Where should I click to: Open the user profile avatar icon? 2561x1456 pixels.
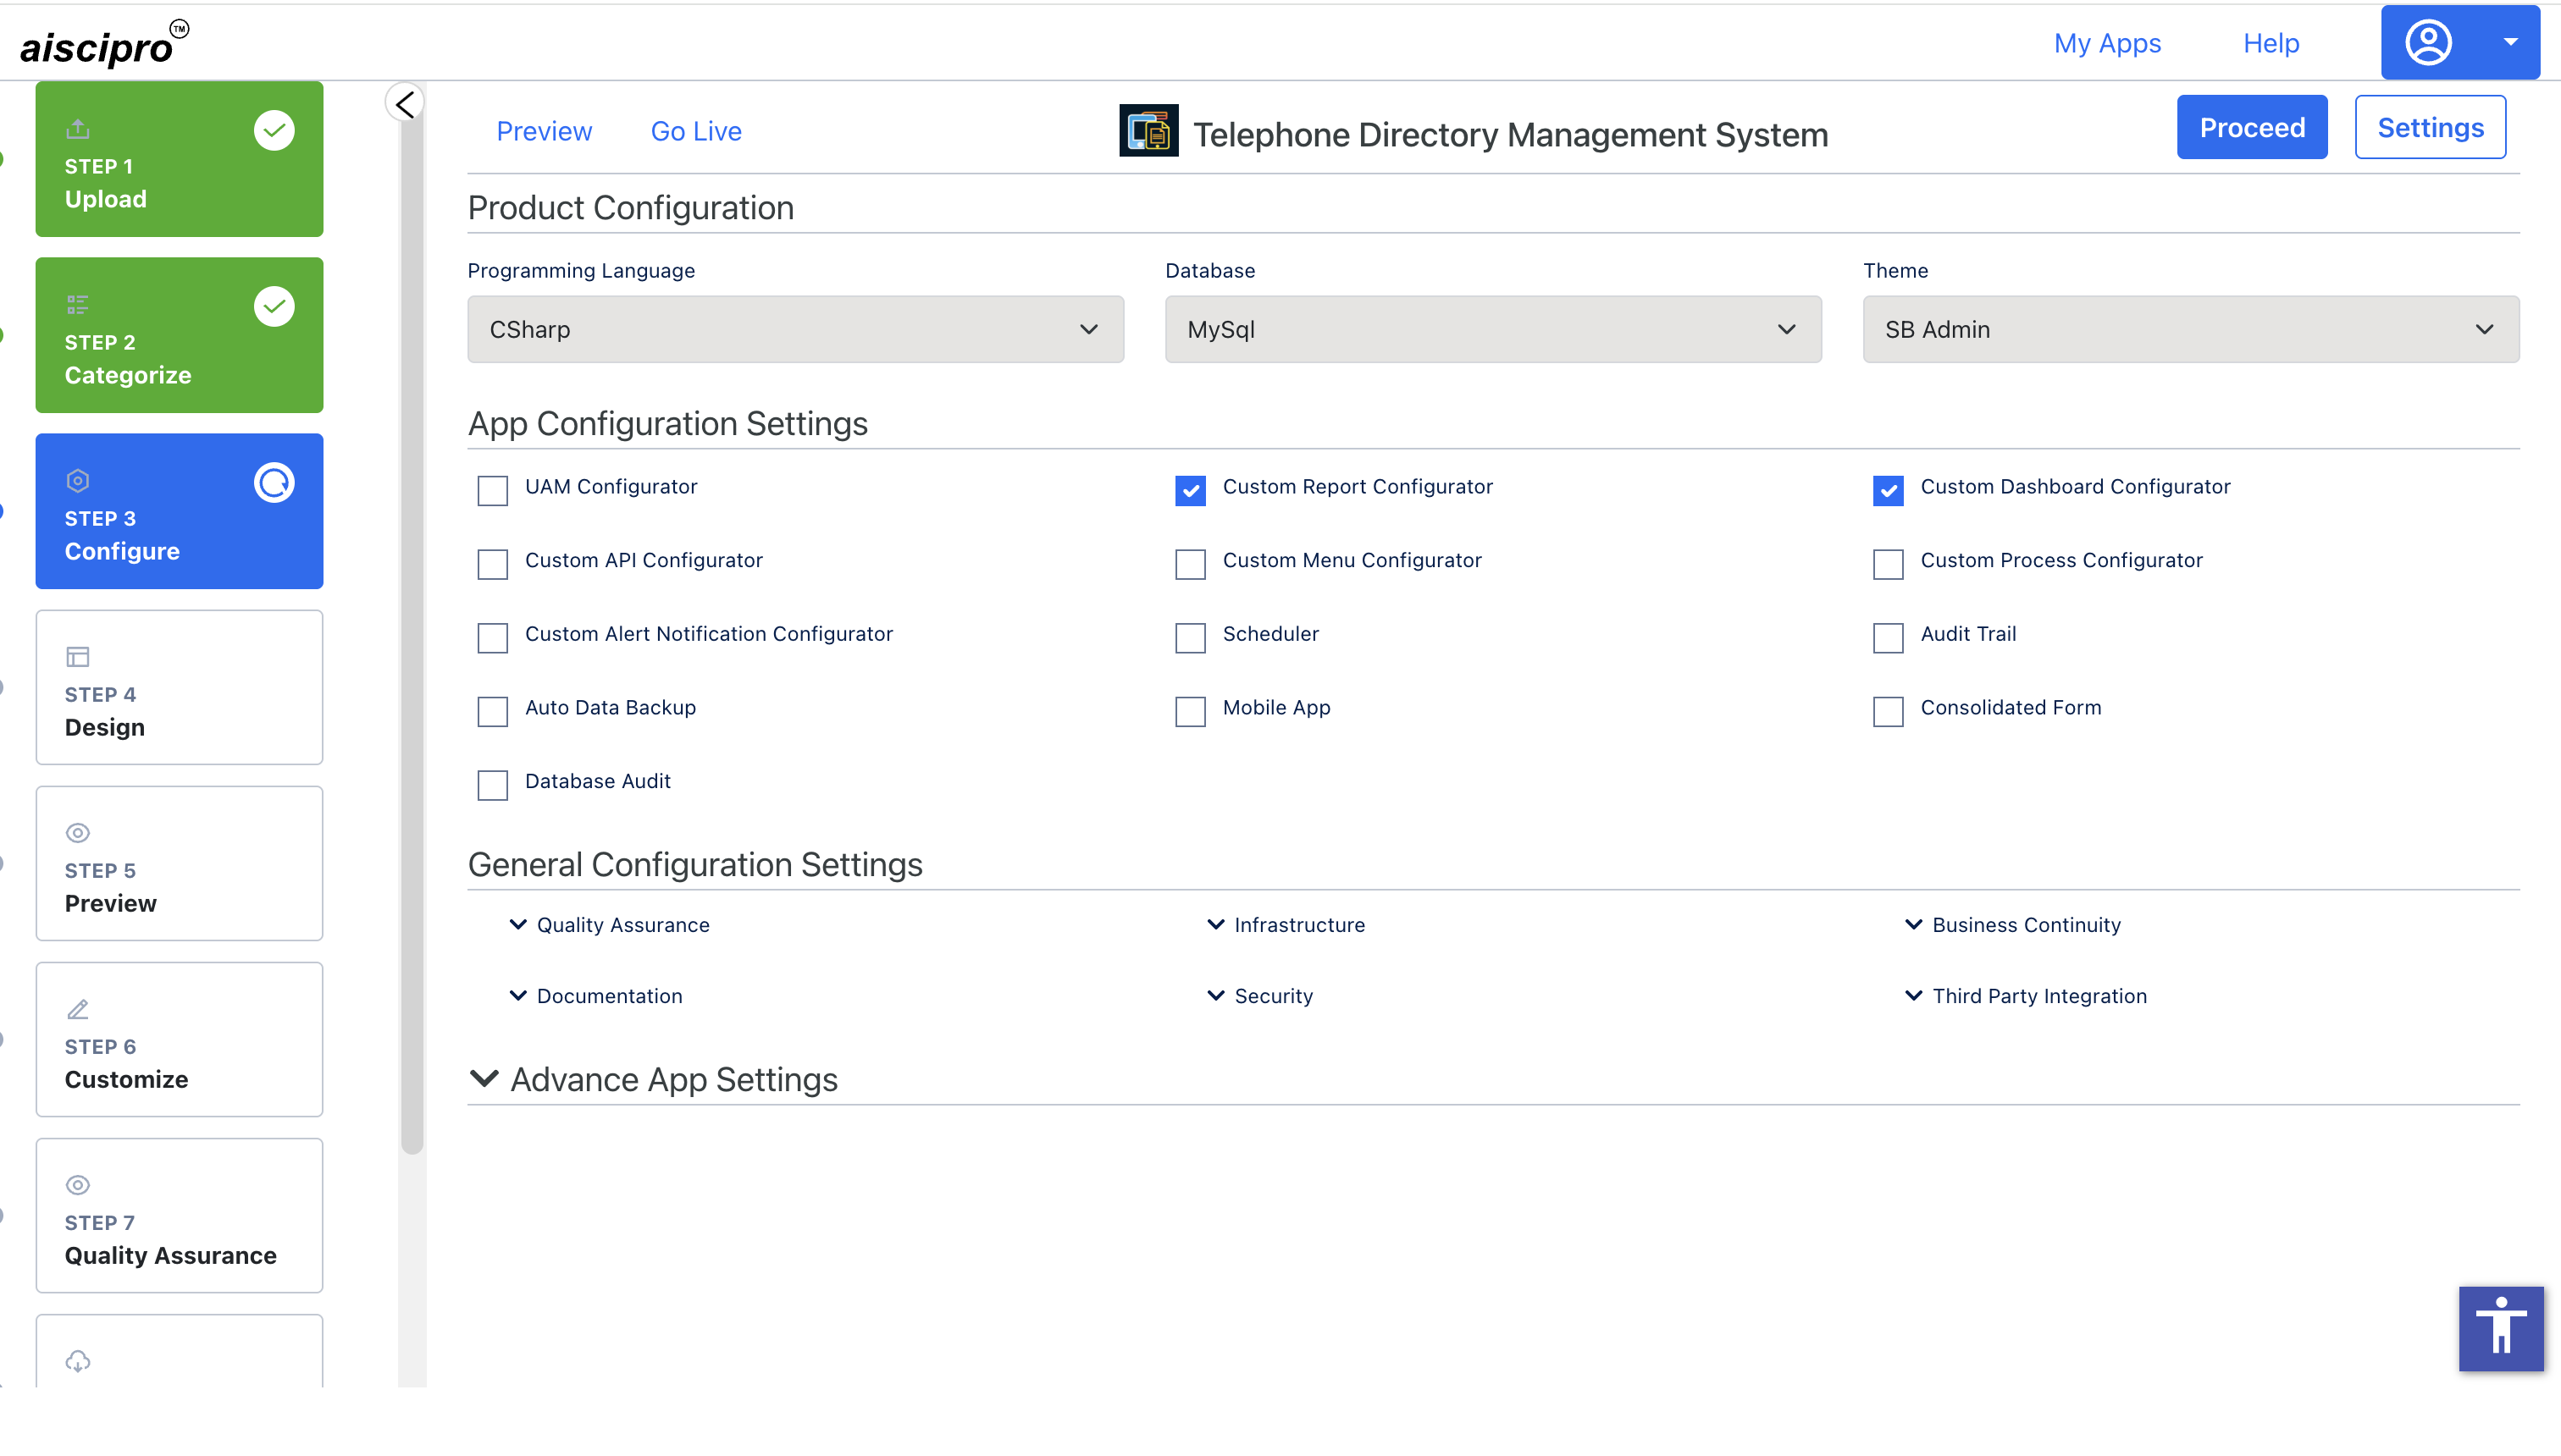(2428, 43)
